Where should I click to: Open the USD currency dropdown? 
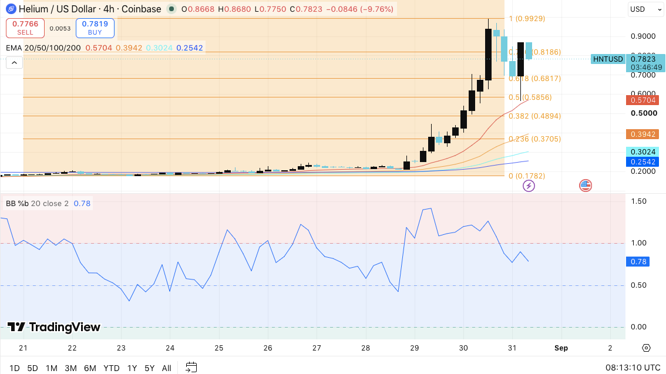(645, 9)
